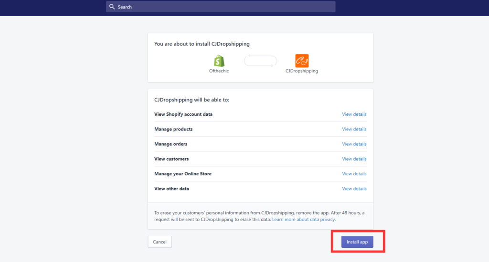Click the CJDropshipping label under logo

click(x=302, y=71)
